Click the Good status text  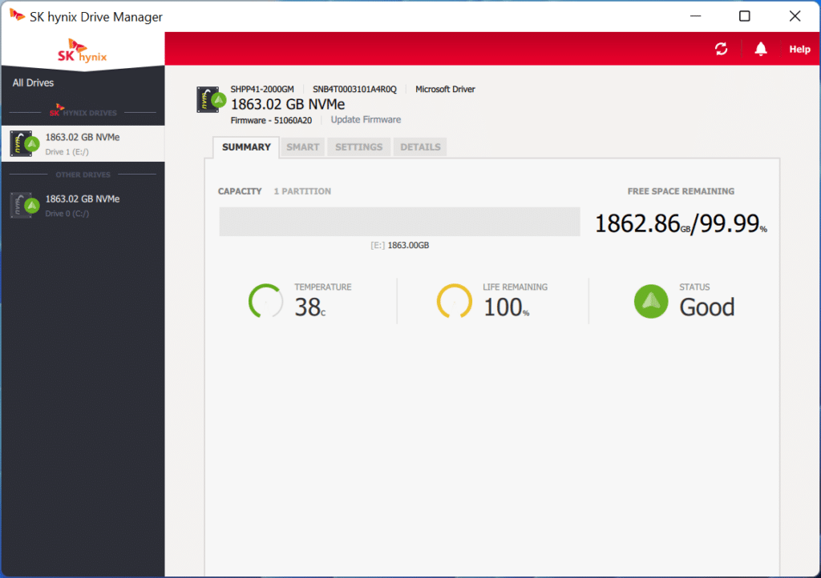point(707,307)
